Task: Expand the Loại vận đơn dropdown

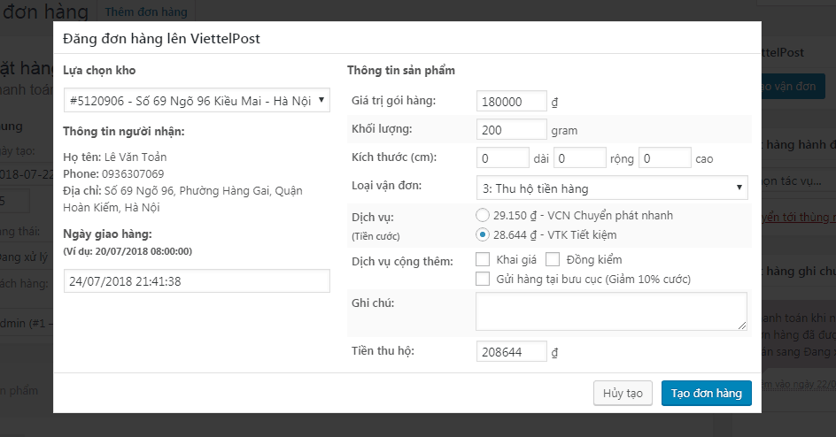Action: pyautogui.click(x=611, y=188)
